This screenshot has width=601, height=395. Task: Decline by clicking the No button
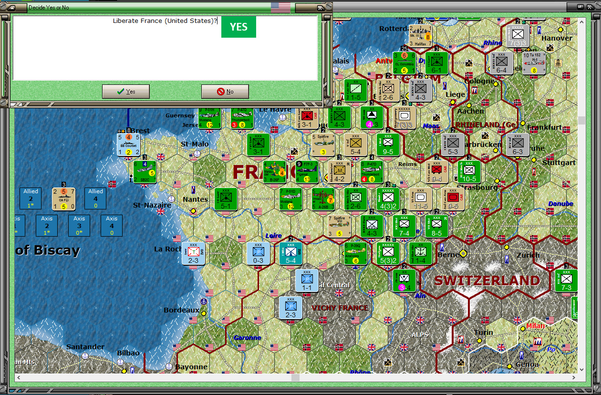225,92
